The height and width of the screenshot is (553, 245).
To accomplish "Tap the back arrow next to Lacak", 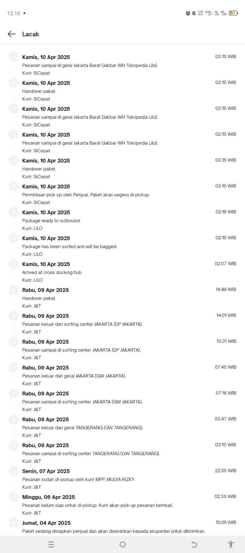I will point(12,34).
